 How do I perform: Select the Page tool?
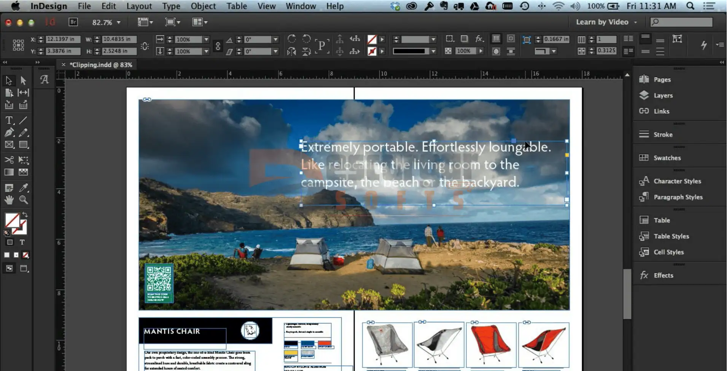pyautogui.click(x=9, y=92)
